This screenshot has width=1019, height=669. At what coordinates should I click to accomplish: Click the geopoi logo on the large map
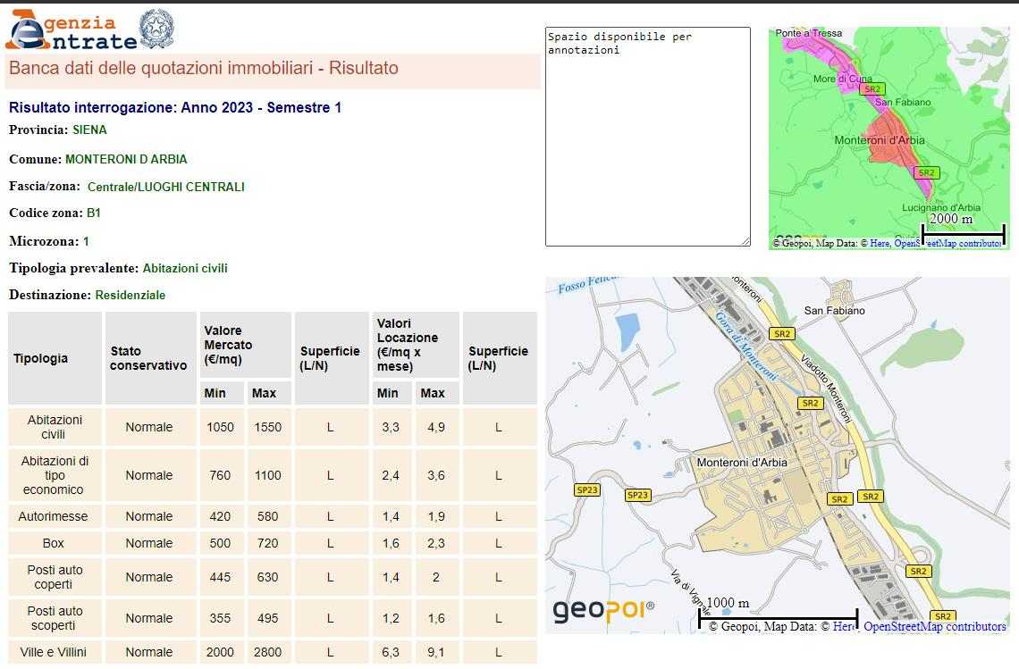[603, 610]
